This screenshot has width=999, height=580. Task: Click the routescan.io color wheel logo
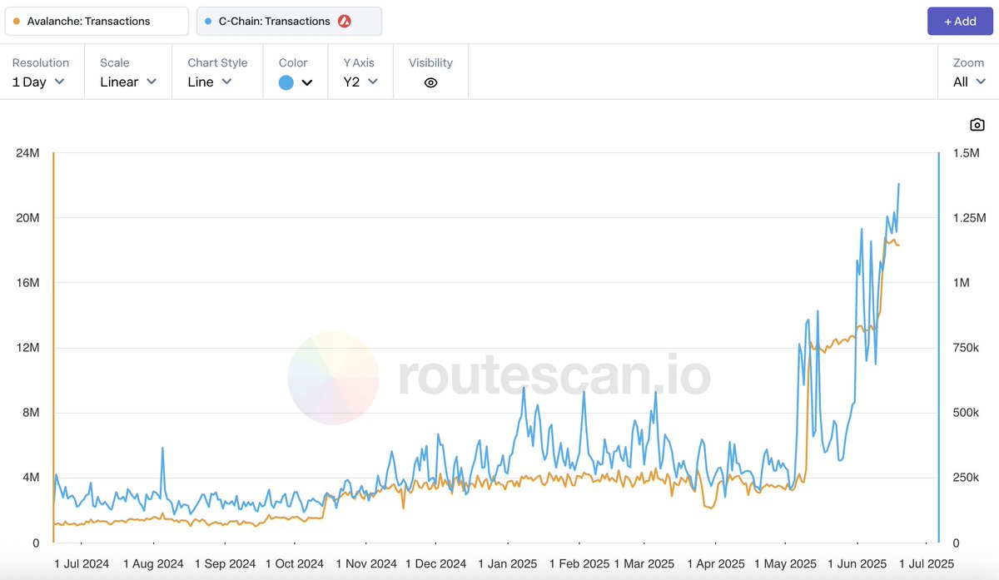(332, 379)
